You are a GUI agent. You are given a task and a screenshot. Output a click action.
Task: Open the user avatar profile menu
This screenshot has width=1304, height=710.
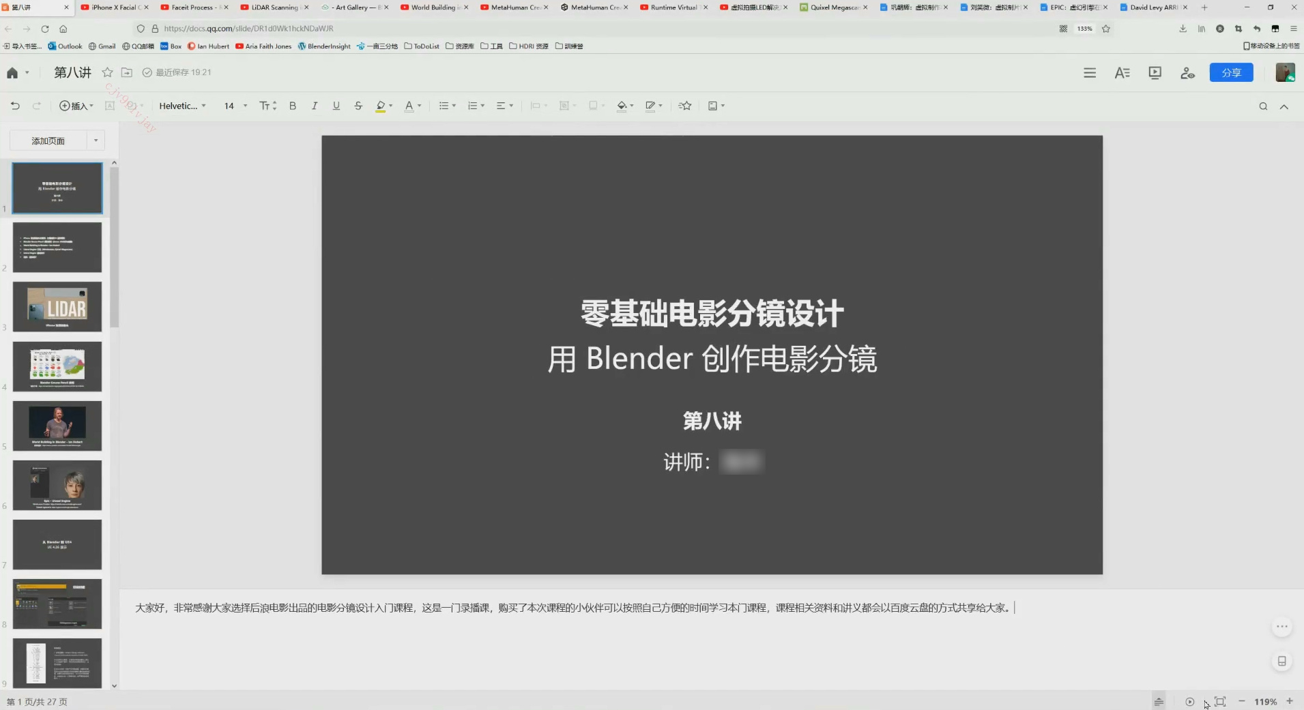1285,72
